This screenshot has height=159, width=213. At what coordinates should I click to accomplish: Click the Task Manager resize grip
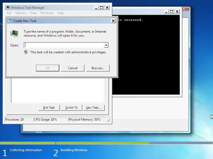108,120
